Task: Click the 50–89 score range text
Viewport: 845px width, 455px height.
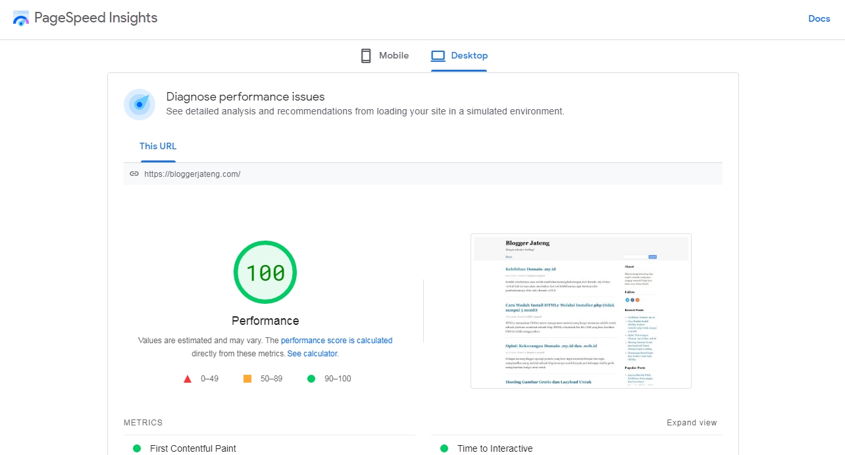Action: point(271,379)
